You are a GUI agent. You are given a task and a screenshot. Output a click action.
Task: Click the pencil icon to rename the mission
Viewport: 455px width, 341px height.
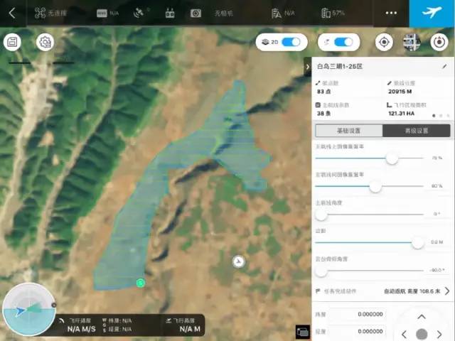click(444, 67)
